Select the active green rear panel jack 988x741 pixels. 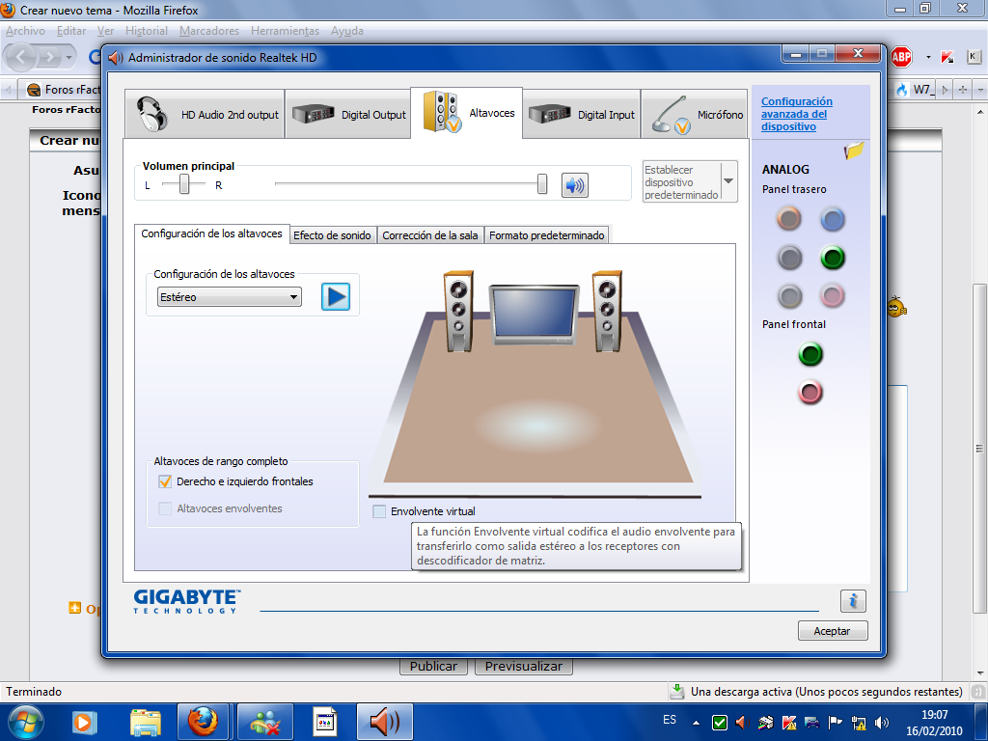click(x=833, y=258)
